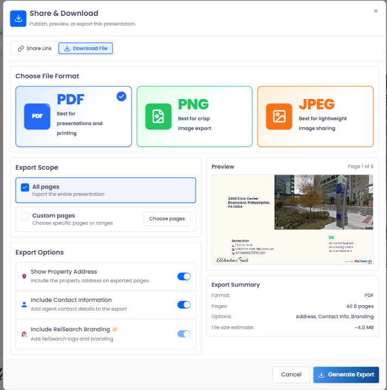Viewport: 387px width, 390px height.
Task: Click the orange JPEG picture icon
Action: coord(279,116)
